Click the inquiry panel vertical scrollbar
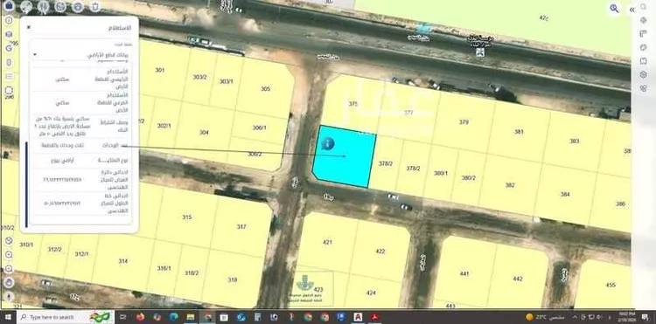 coord(26,183)
